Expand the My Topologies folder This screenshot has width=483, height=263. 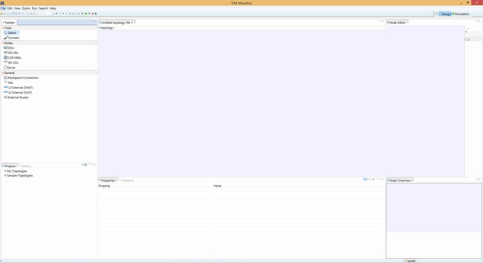click(x=5, y=171)
